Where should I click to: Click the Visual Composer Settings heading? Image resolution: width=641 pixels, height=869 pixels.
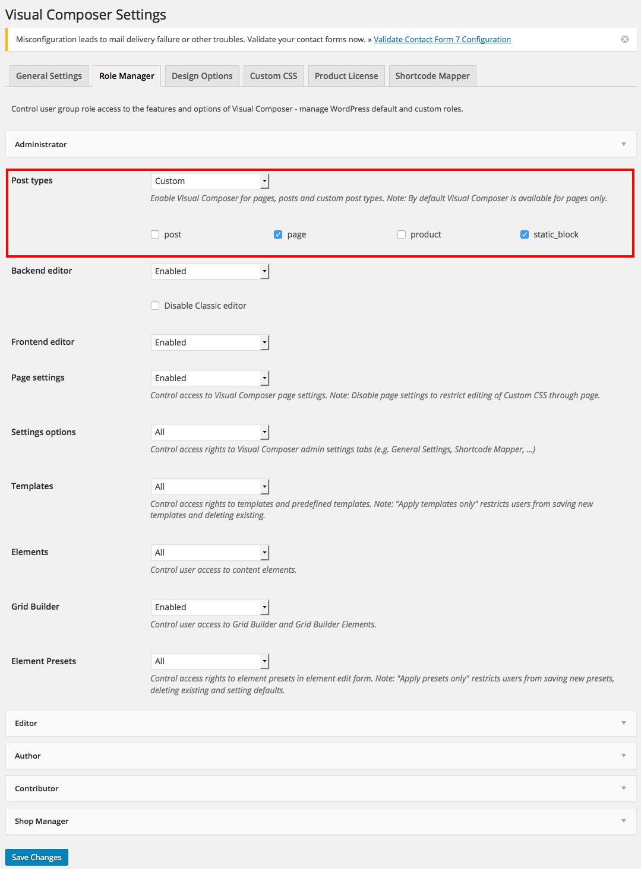(x=86, y=15)
